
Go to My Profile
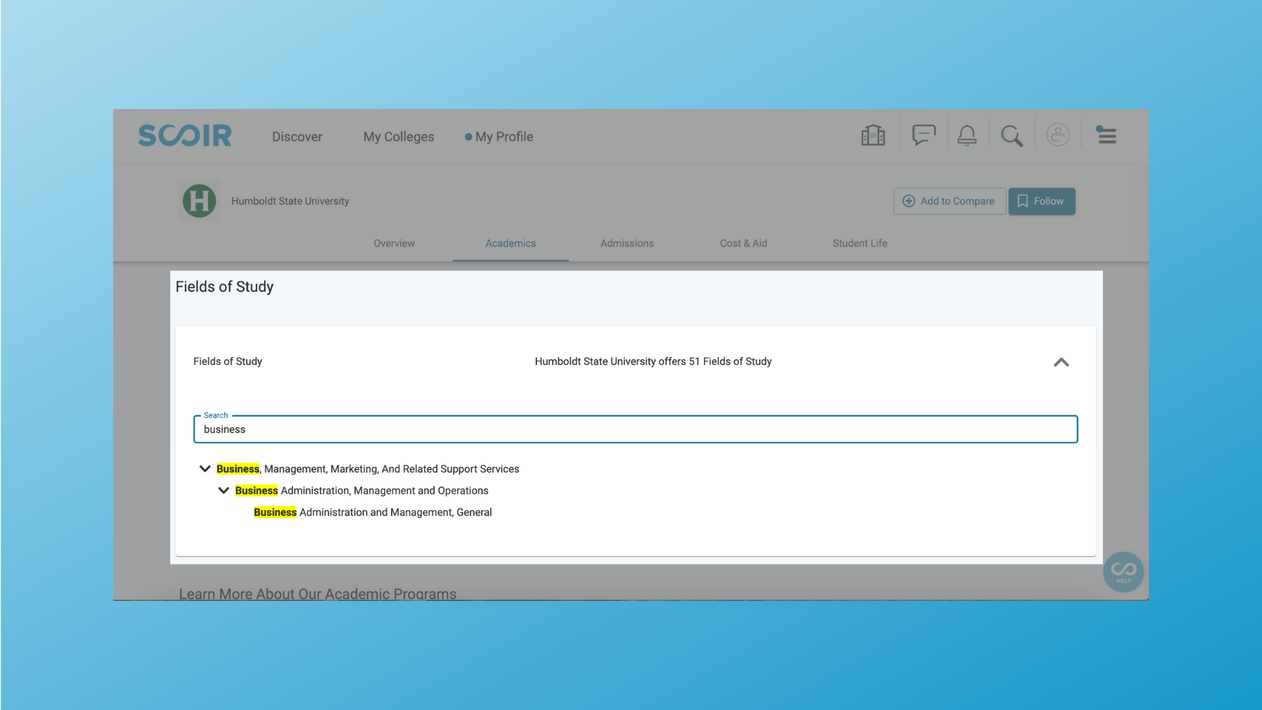click(x=499, y=137)
